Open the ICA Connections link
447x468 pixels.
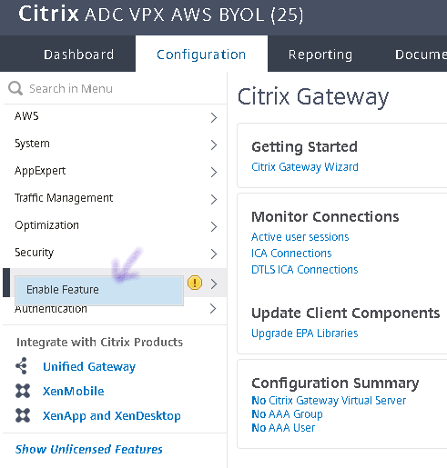pos(291,254)
